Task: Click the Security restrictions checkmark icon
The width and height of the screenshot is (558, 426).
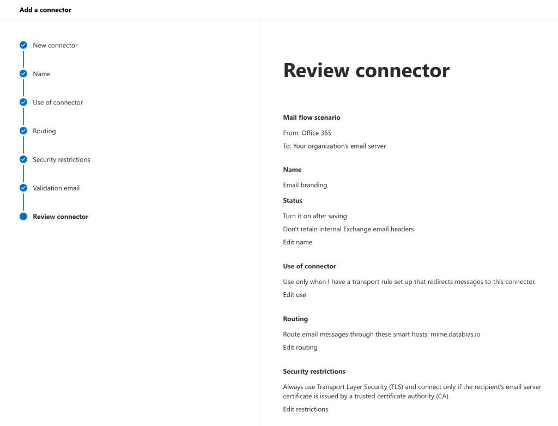Action: [23, 159]
